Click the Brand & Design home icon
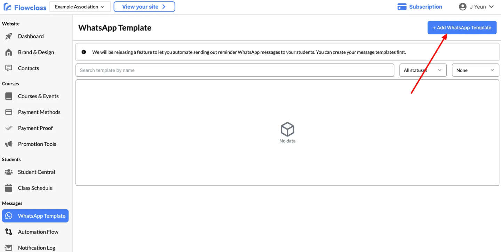Image resolution: width=501 pixels, height=252 pixels. (9, 52)
